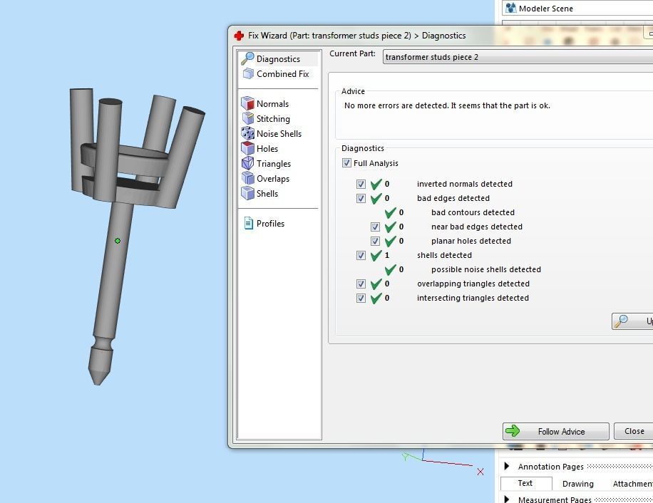Toggle intersecting triangles checkbox
The width and height of the screenshot is (653, 503).
pyautogui.click(x=361, y=299)
